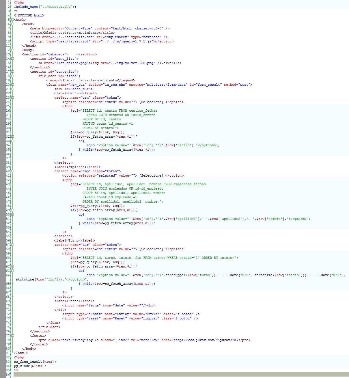
Task: Click the 'FROM turnos WHERE estado' SQL line
Action: [154, 258]
